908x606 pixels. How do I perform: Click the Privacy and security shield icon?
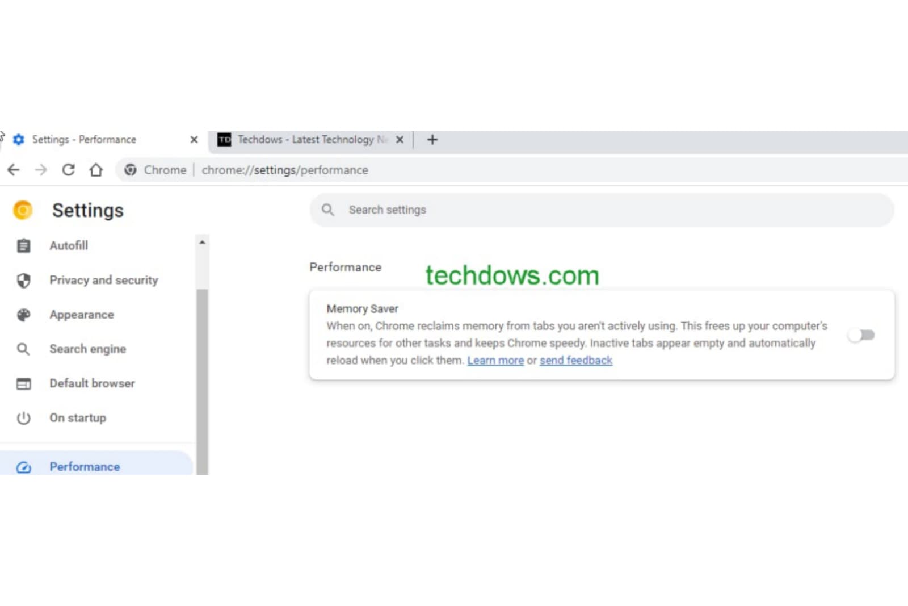(23, 281)
